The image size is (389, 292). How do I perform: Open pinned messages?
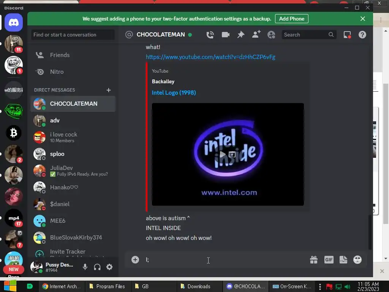(240, 35)
